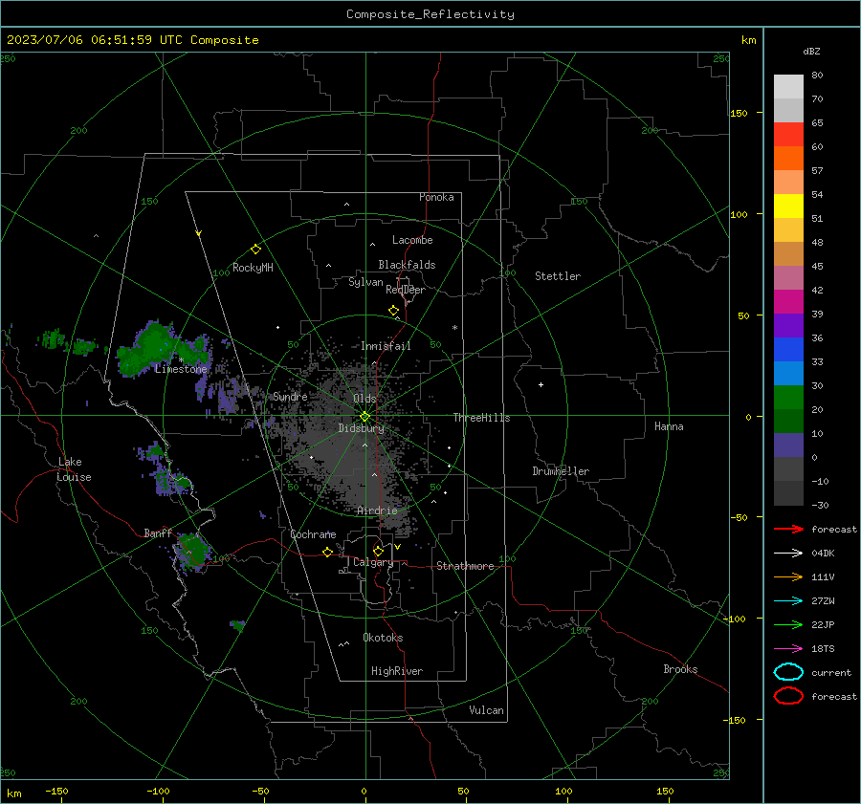The width and height of the screenshot is (861, 804).
Task: Click the yellow diamond marker beside RockyMH
Action: click(255, 250)
